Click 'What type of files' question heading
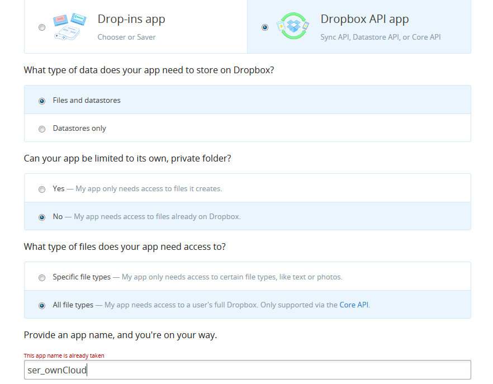Viewport: 493px width, 384px height. coord(125,247)
